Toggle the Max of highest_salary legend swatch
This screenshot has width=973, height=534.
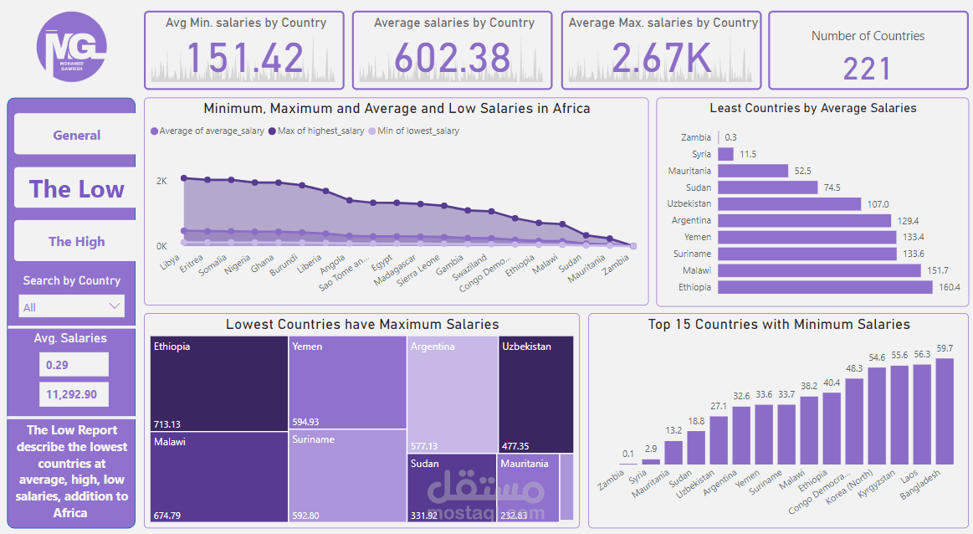point(273,131)
